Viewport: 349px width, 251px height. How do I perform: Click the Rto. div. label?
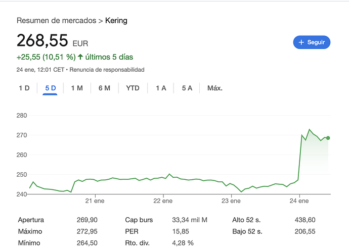(138, 243)
